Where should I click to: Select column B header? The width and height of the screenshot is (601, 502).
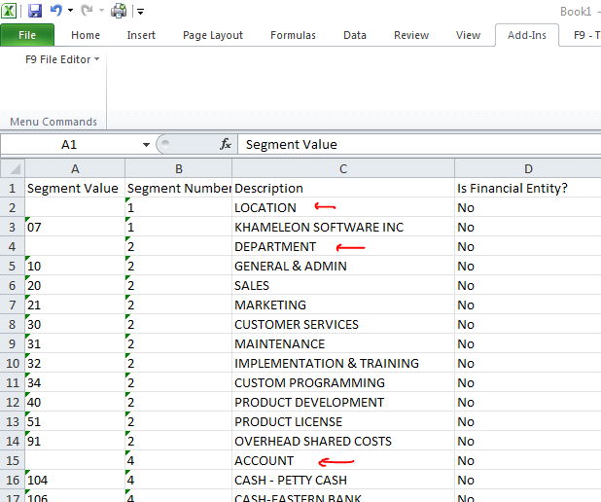(179, 168)
